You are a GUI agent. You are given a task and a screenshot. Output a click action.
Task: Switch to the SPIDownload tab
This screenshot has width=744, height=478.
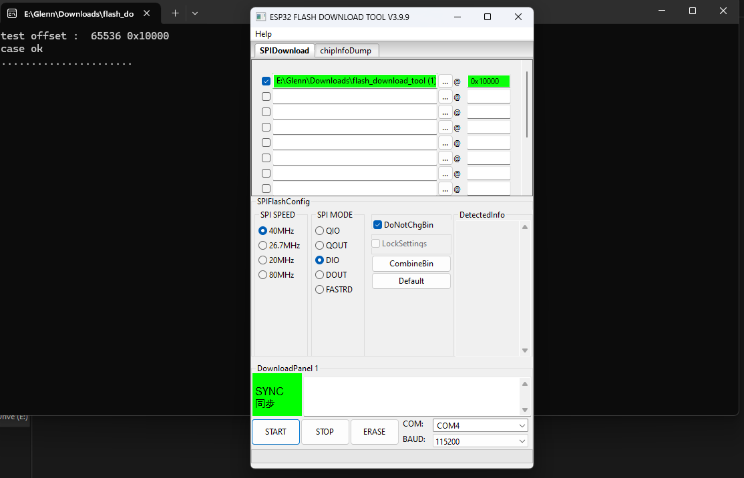point(285,50)
